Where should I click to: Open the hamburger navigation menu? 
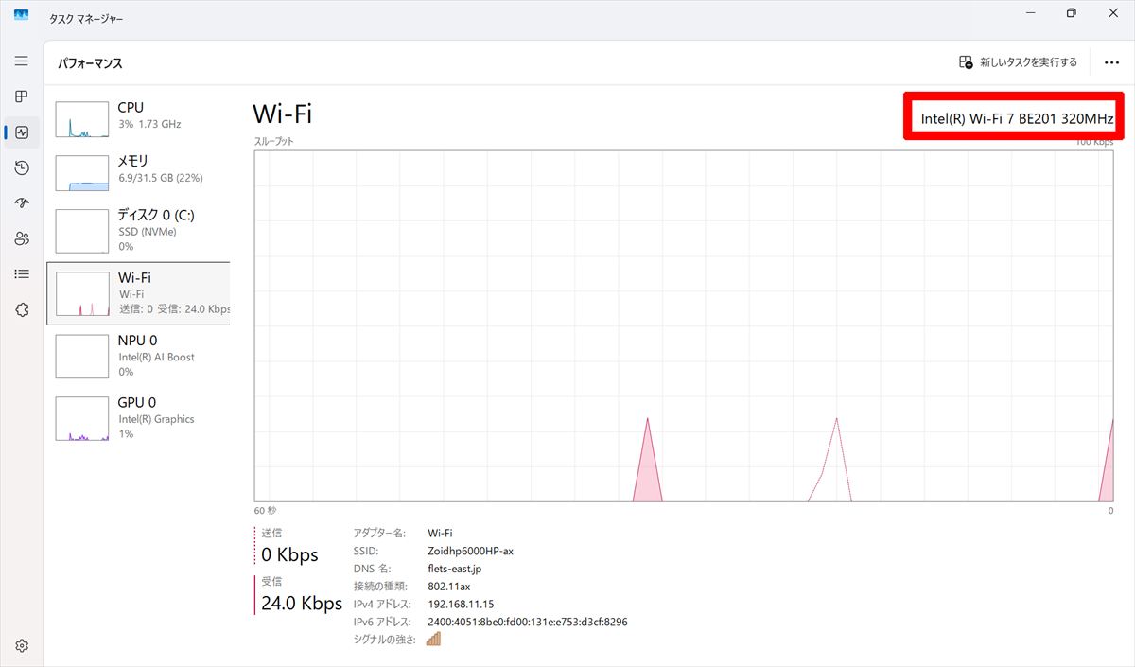22,61
